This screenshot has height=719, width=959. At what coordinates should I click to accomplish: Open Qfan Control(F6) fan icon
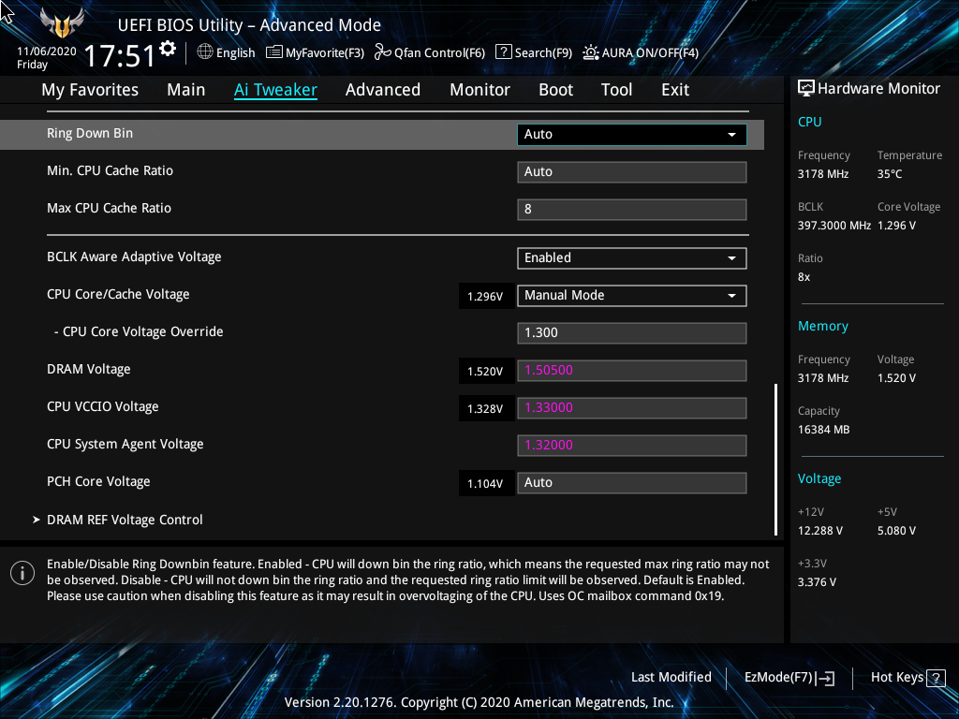click(383, 52)
